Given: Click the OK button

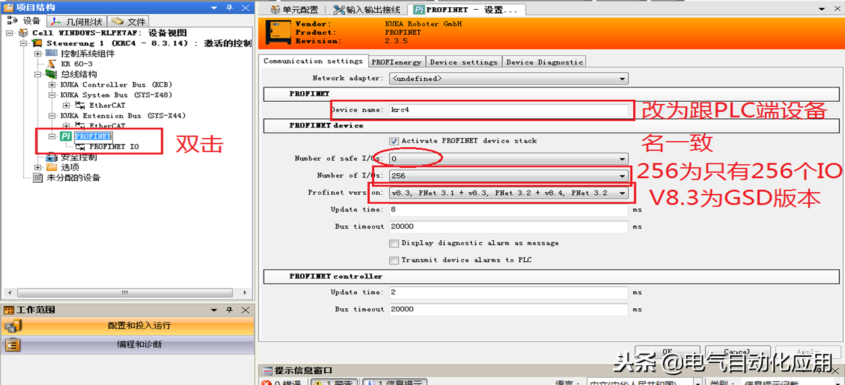Looking at the screenshot, I should pyautogui.click(x=667, y=351).
